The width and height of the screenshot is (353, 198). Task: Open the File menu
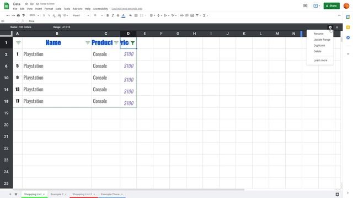15,9
